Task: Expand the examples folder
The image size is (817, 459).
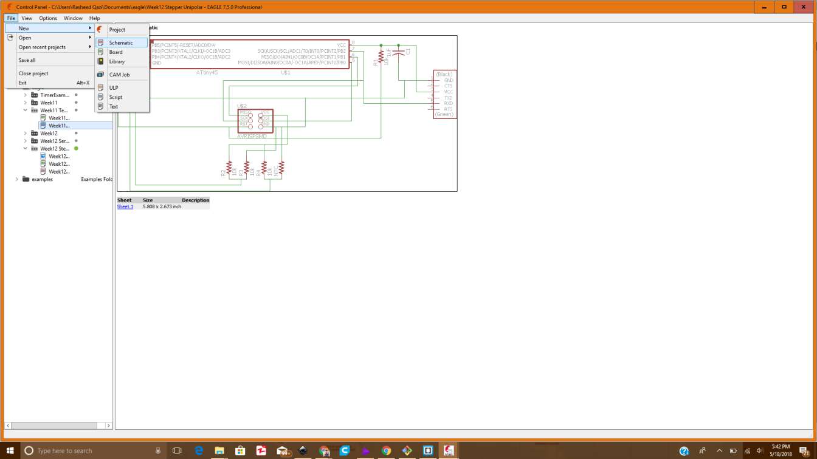Action: point(16,179)
